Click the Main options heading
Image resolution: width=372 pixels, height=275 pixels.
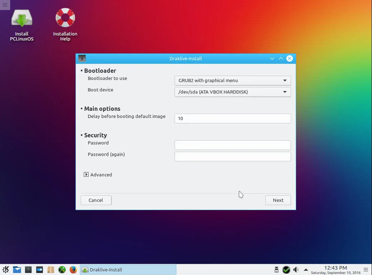(102, 109)
